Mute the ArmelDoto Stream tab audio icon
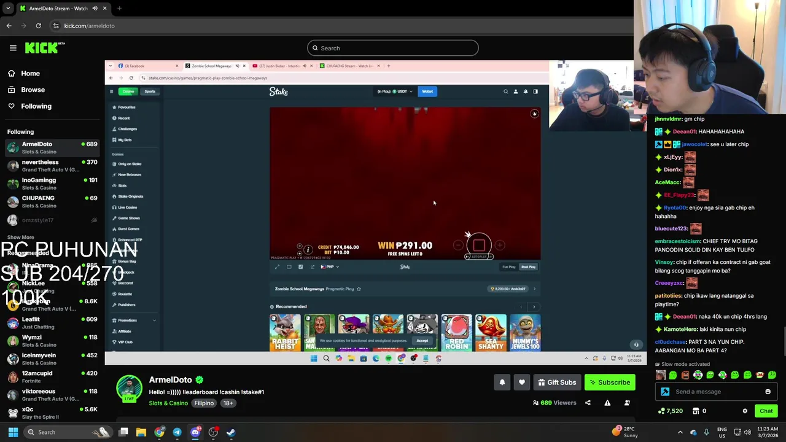Image resolution: width=786 pixels, height=442 pixels. [x=95, y=9]
